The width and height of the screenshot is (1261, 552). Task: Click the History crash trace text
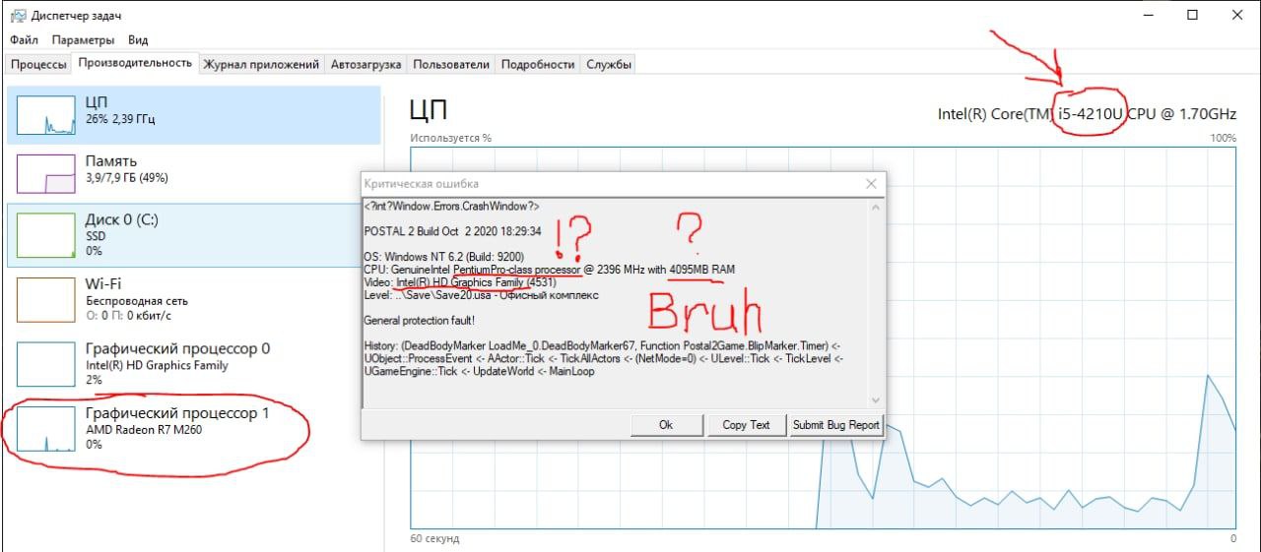[603, 359]
